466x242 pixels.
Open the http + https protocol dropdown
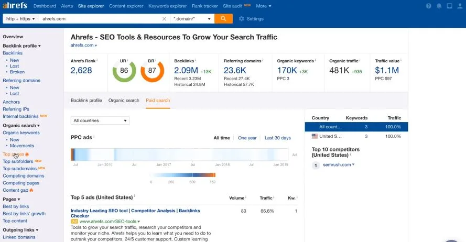20,19
